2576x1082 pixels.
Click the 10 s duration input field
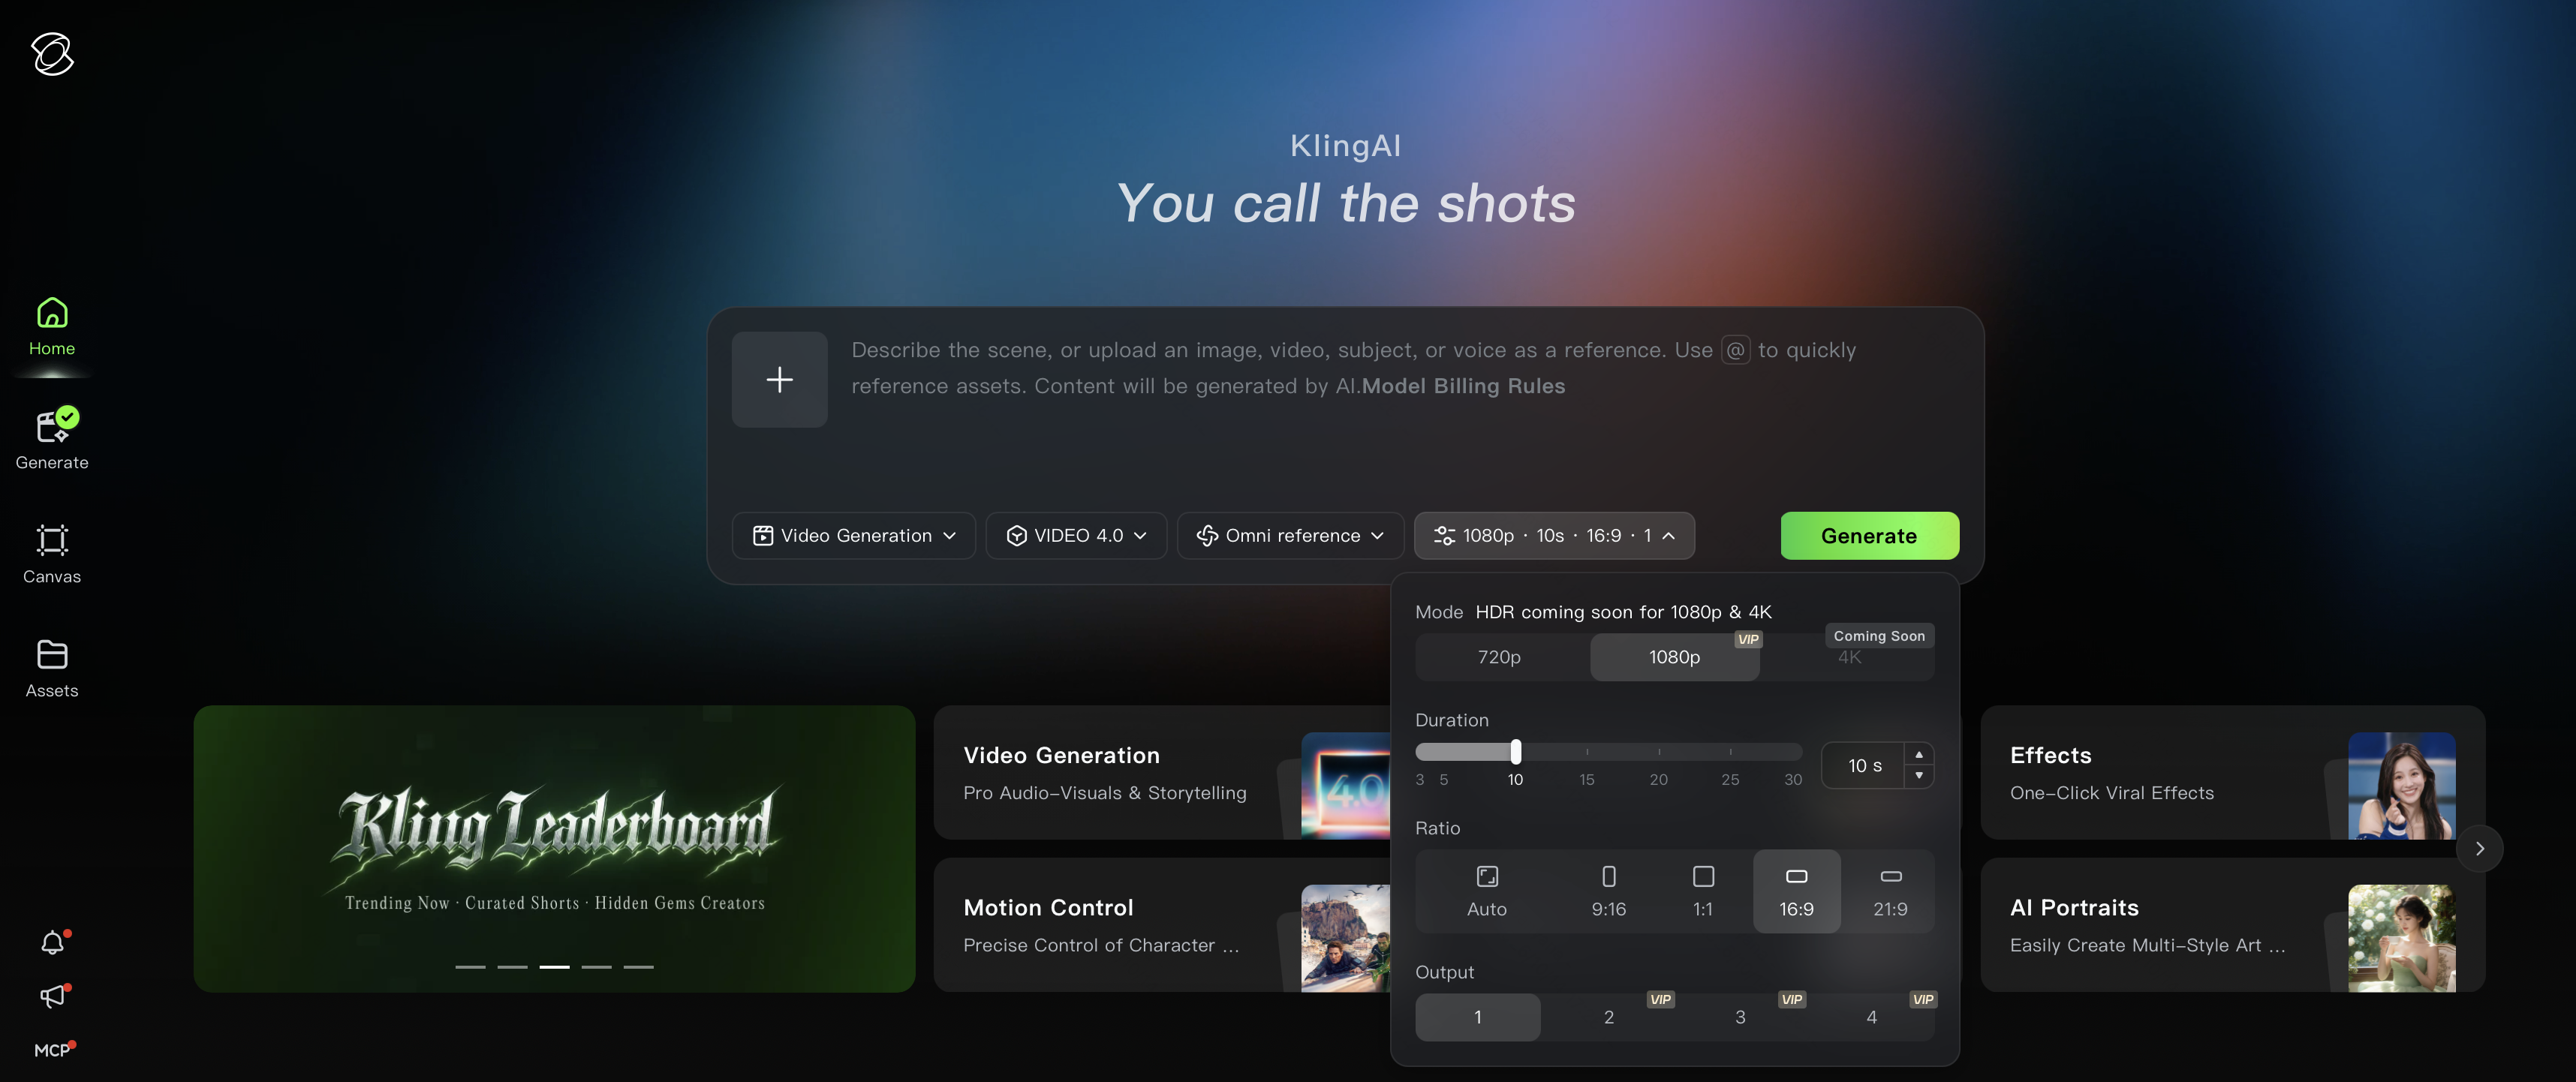(1864, 766)
